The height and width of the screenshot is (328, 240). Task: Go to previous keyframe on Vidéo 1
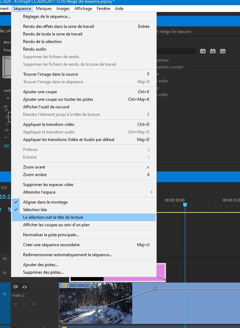(15, 304)
